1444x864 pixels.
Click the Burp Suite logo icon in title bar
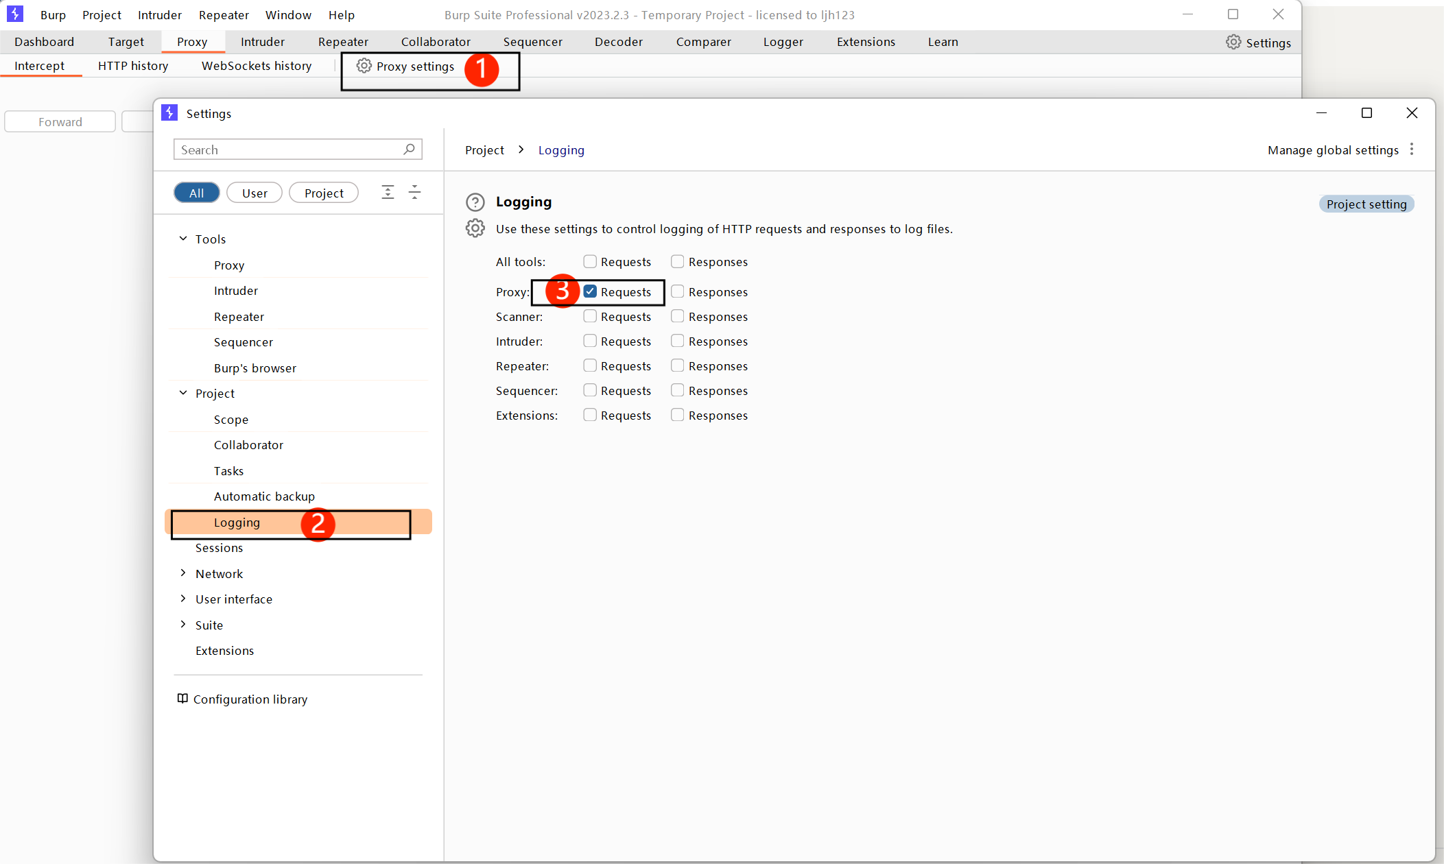point(14,14)
